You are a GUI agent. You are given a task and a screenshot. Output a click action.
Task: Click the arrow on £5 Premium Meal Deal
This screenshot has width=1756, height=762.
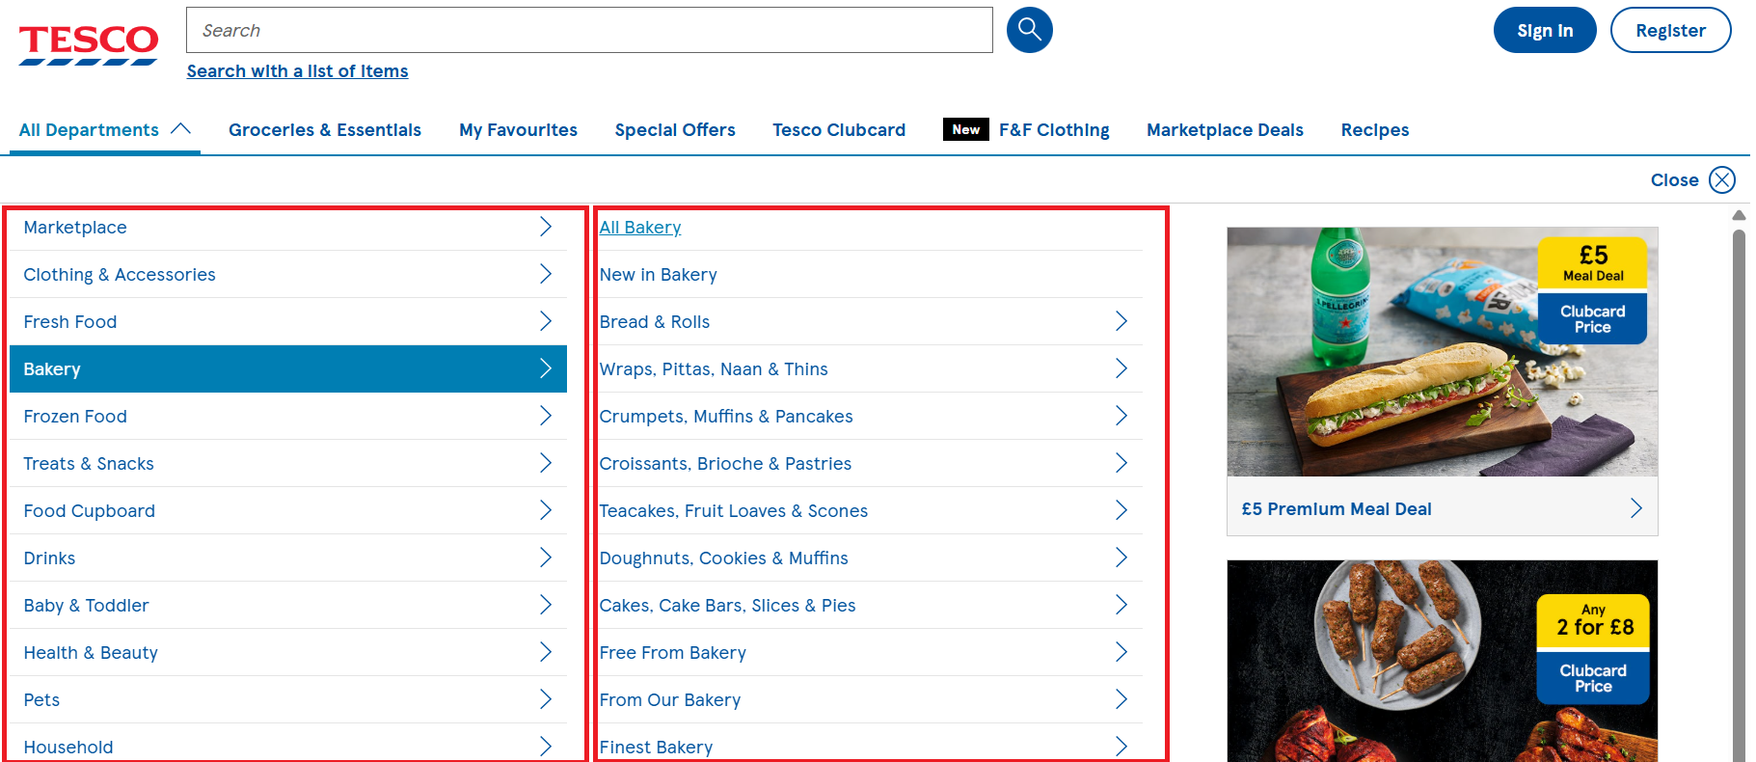coord(1635,508)
